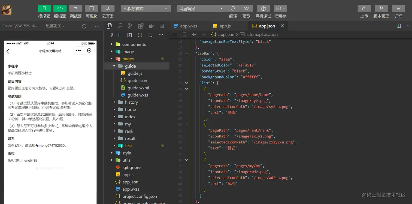Toggle the simulator panel button
Viewport: 412px width, 204px height.
point(44,8)
